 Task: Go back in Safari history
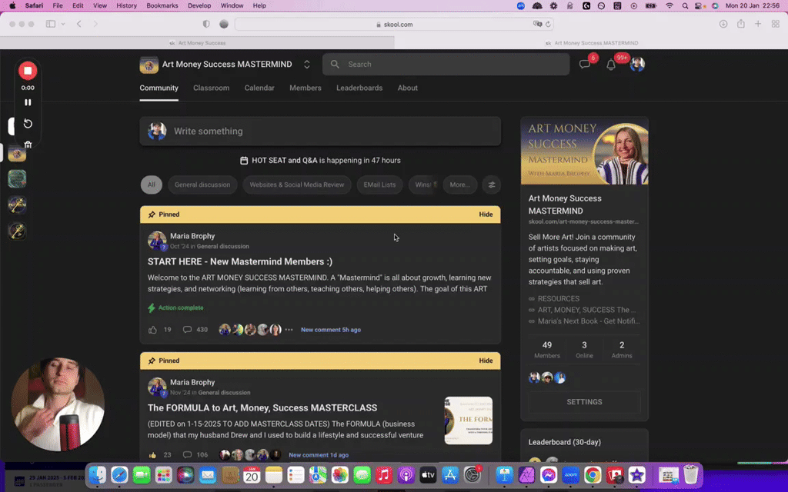pos(79,24)
